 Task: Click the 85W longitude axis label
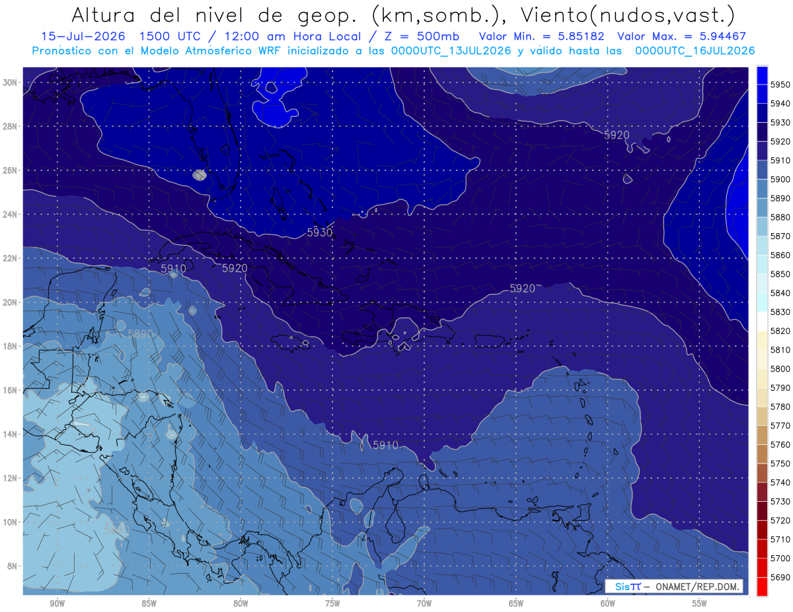[x=149, y=603]
